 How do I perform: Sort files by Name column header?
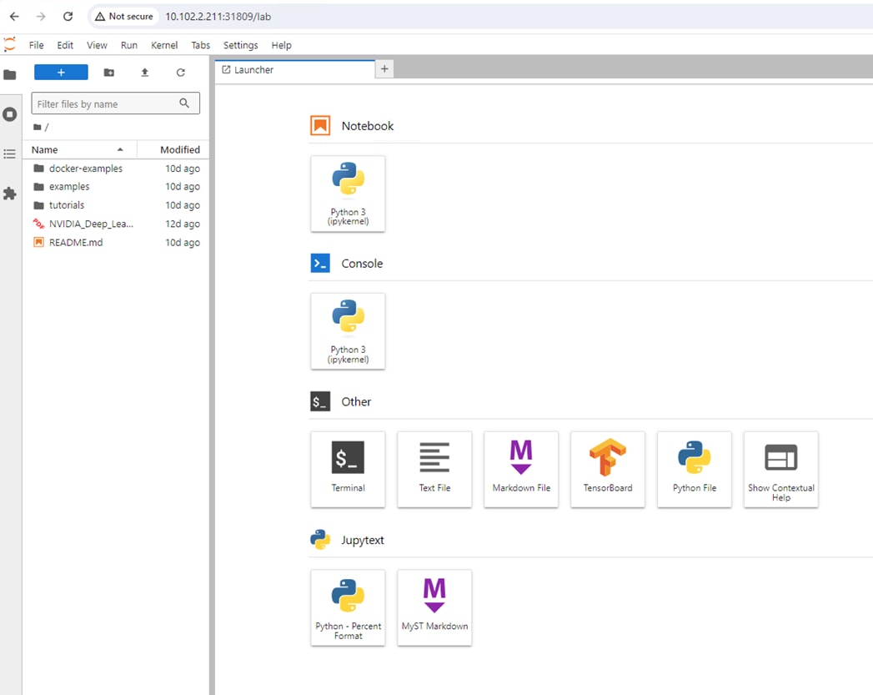[79, 150]
